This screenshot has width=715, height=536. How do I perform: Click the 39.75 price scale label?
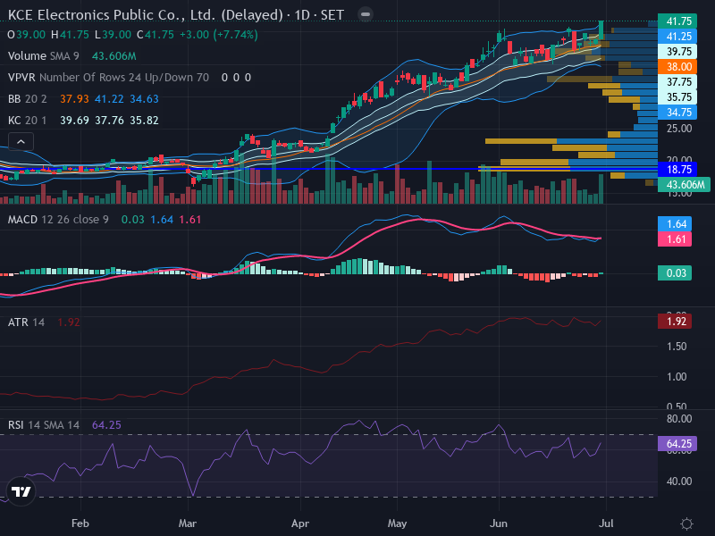[677, 52]
